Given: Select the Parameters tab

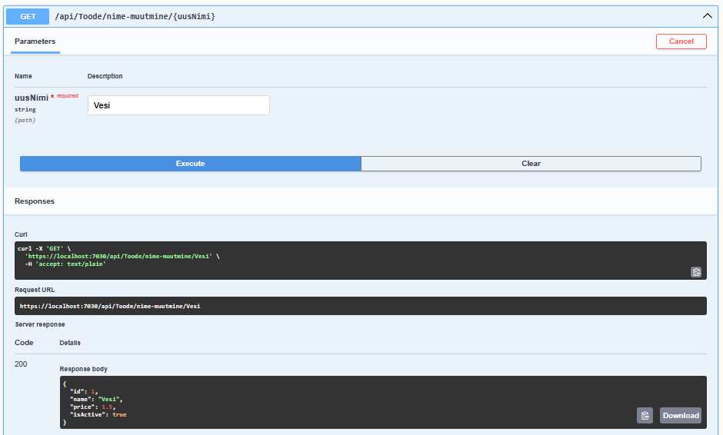Looking at the screenshot, I should [x=35, y=42].
